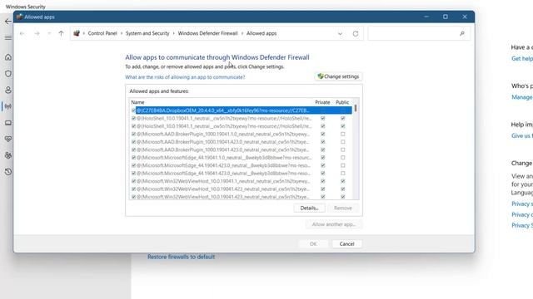Click the Control Panel icon in address bar
Viewport: 533px width, 299px height.
[x=77, y=33]
